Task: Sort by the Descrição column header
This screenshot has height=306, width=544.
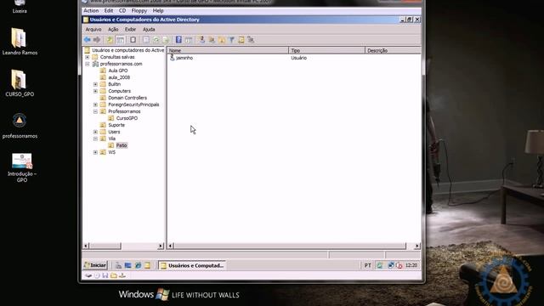Action: click(x=393, y=50)
